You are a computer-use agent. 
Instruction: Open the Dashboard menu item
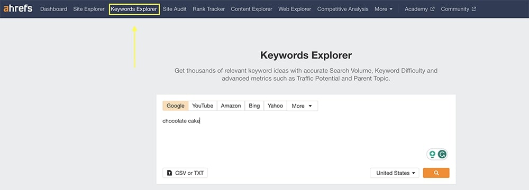tap(53, 9)
